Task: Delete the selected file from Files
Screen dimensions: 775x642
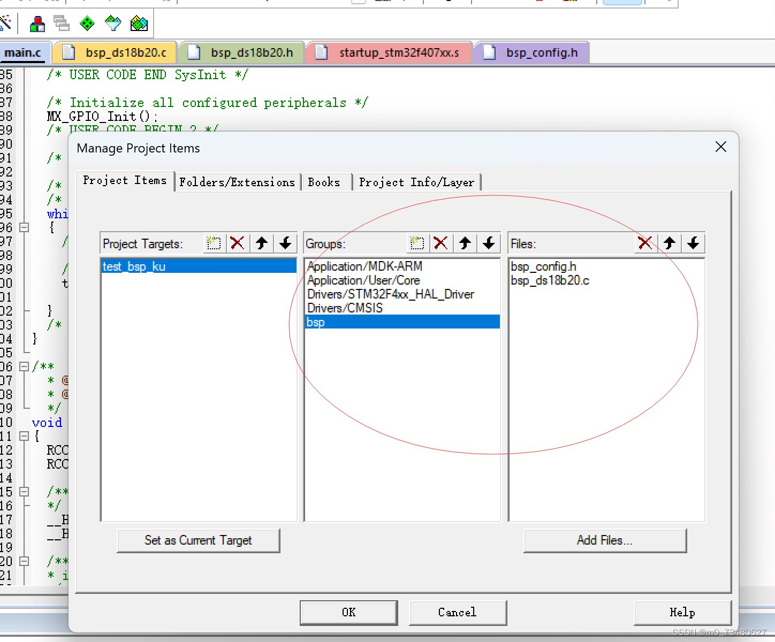Action: coord(645,243)
